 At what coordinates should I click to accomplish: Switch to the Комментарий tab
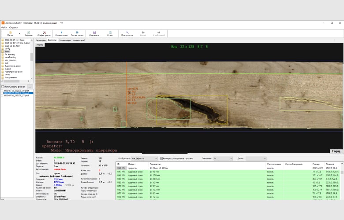(x=79, y=40)
